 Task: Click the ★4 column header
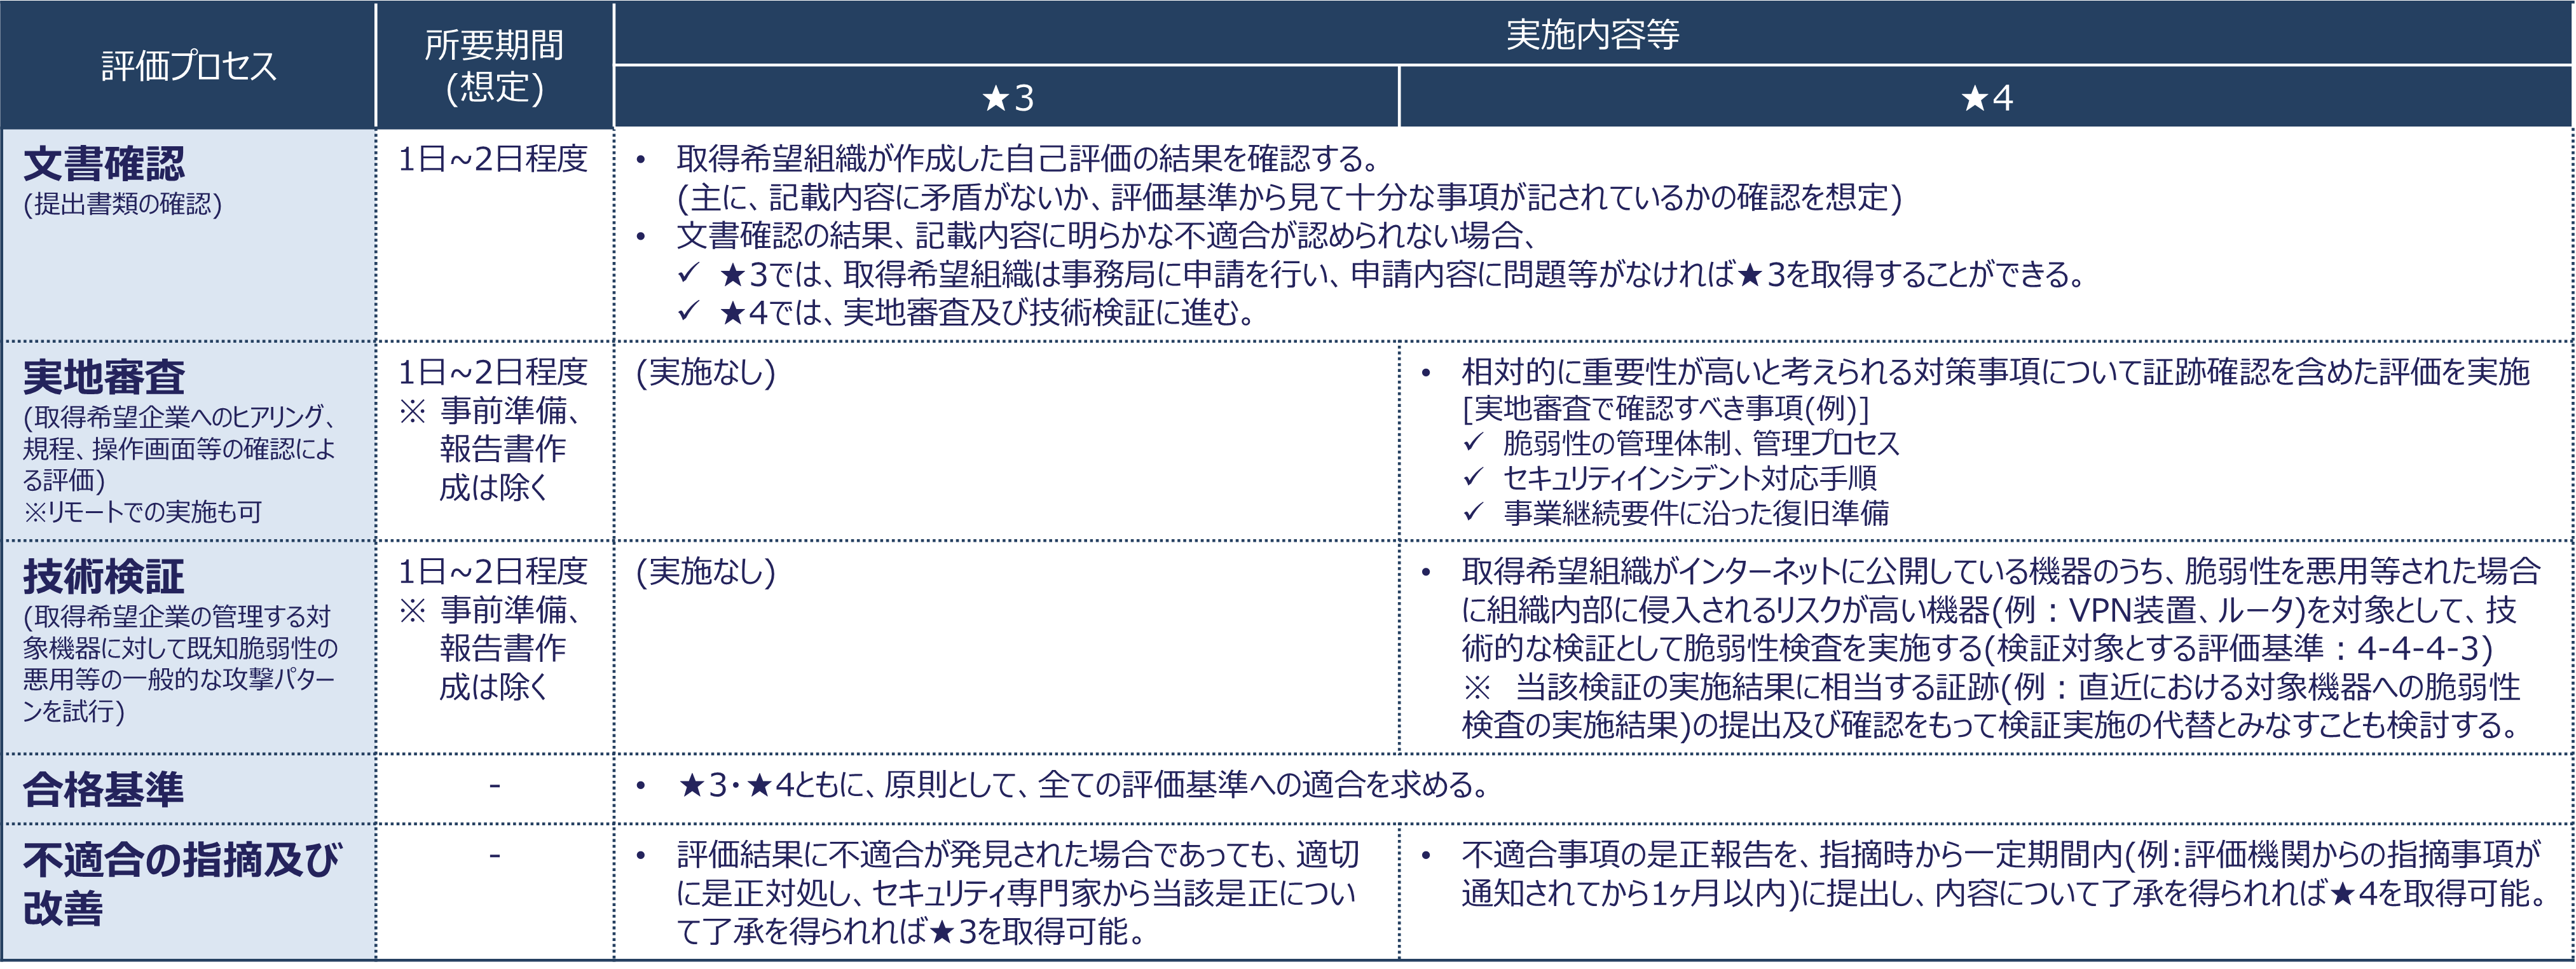tap(1986, 98)
